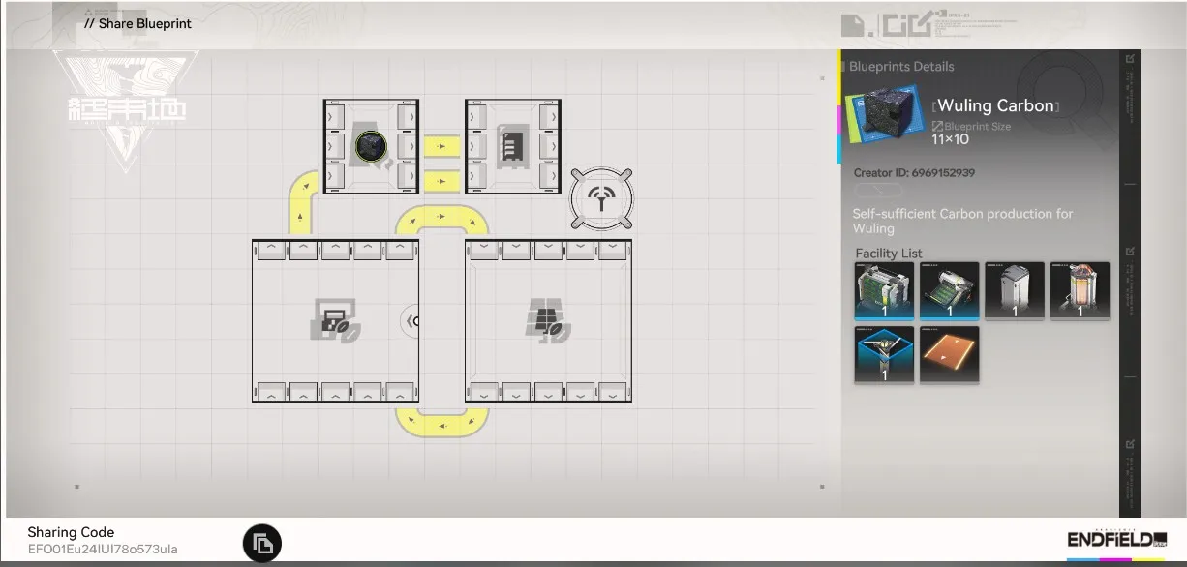The width and height of the screenshot is (1187, 567).
Task: Click the bottom edit icon in right sidebar strip
Action: click(1129, 444)
